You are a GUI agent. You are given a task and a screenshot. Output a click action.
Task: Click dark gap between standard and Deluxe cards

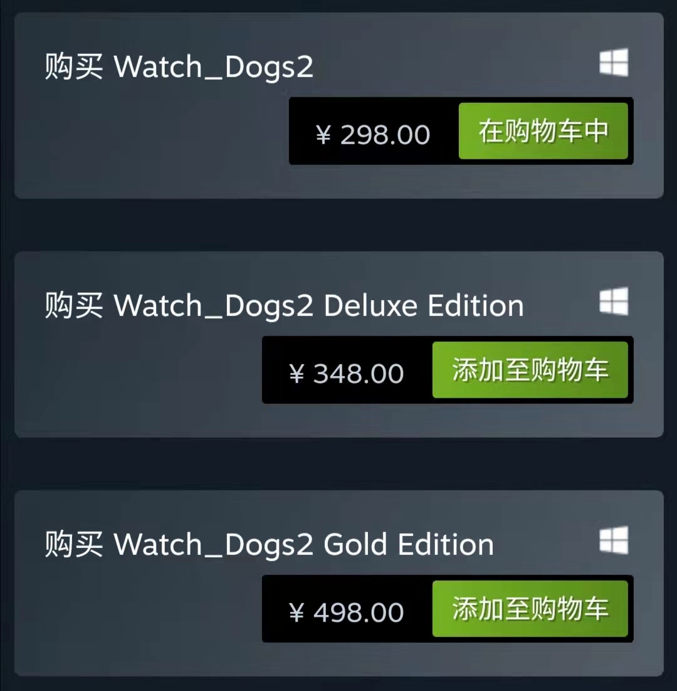(338, 224)
